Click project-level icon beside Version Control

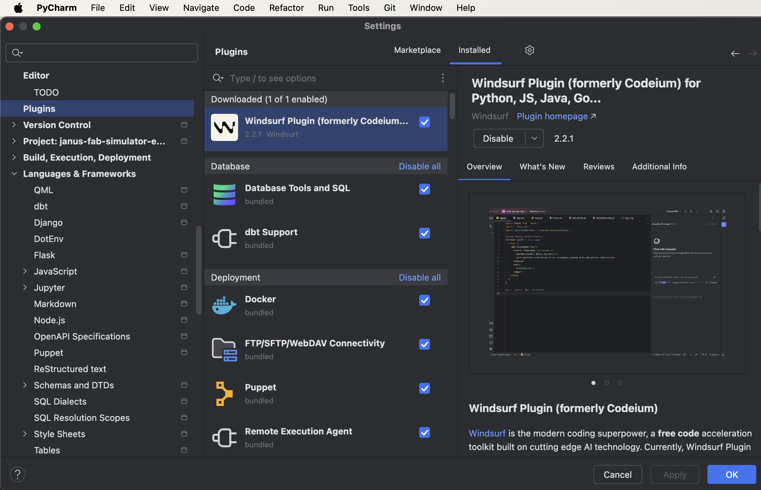184,125
